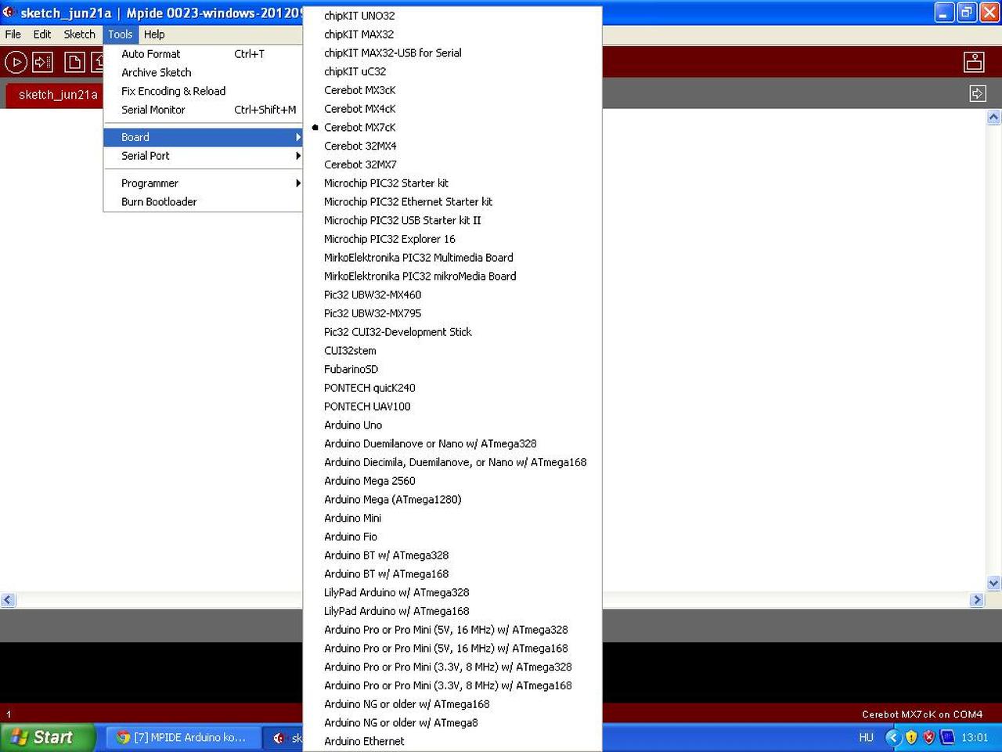Select the Cerebot 32MX4 board
The height and width of the screenshot is (752, 1002).
click(x=452, y=146)
